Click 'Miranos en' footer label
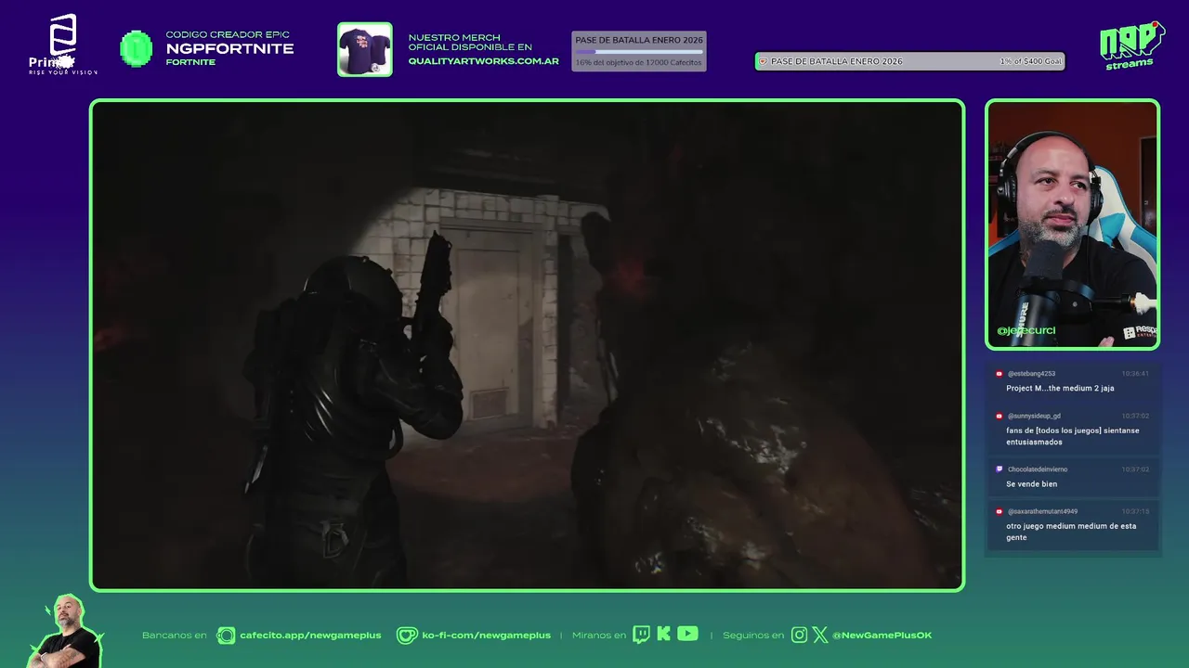This screenshot has height=668, width=1189. click(599, 636)
